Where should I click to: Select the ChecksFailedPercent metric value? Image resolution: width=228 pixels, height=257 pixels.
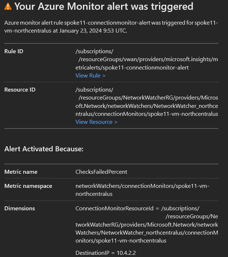coord(101,172)
